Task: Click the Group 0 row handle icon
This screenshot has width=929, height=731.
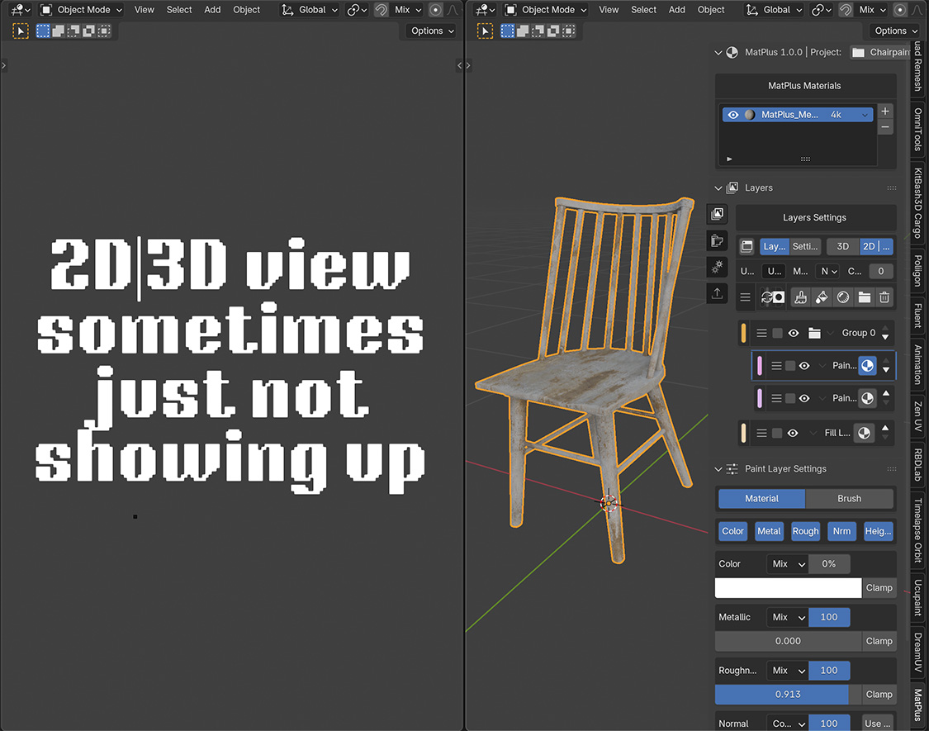Action: (x=762, y=333)
